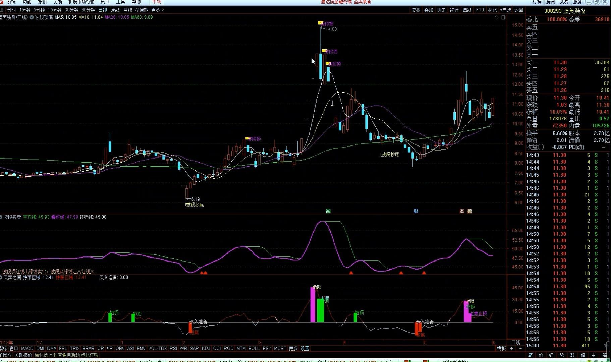This screenshot has height=362, width=611.
Task: Click the 画线 drawing tools button
Action: (x=467, y=10)
